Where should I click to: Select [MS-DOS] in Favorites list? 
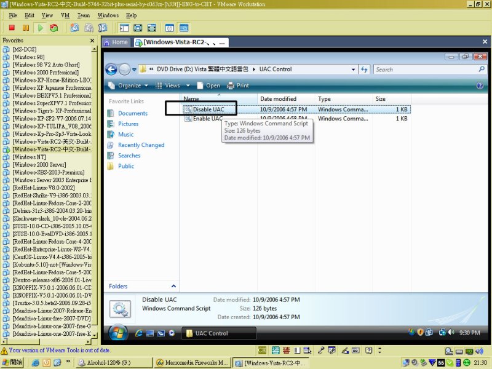click(25, 49)
